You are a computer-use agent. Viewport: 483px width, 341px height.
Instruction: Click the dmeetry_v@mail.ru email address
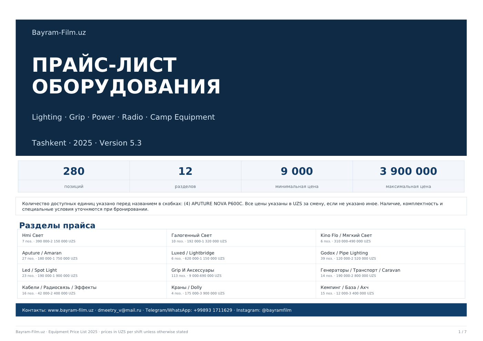[119, 310]
